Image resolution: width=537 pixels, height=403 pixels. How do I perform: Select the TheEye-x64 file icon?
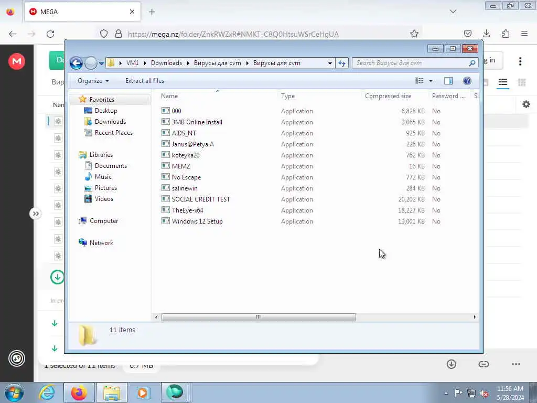point(166,210)
